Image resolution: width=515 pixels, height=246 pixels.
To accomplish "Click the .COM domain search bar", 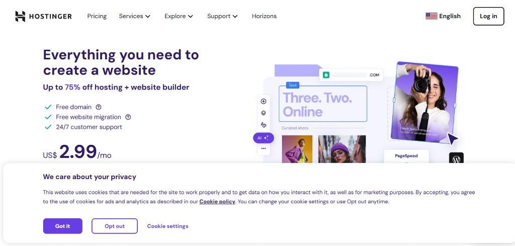I will [351, 75].
